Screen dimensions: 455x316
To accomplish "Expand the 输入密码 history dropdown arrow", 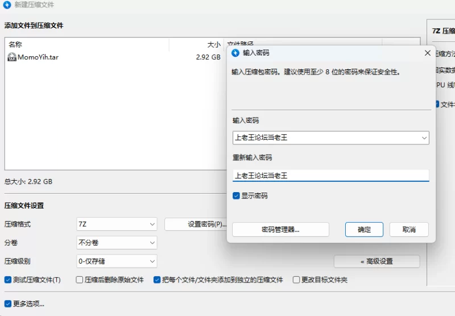I will tap(424, 138).
